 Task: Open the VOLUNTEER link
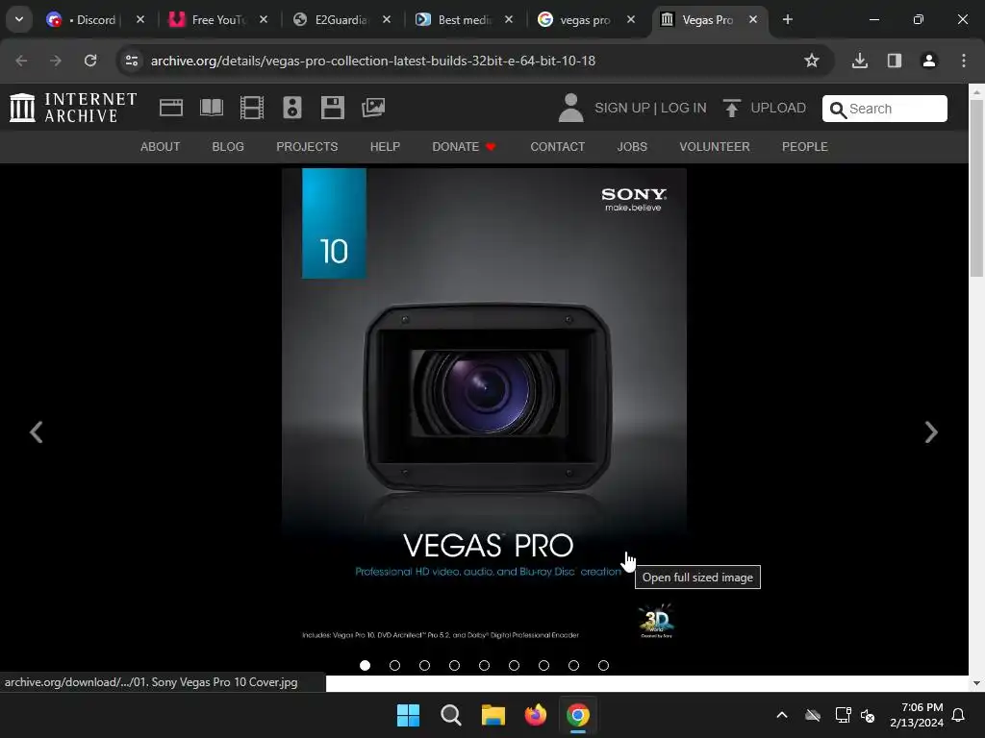pos(715,147)
